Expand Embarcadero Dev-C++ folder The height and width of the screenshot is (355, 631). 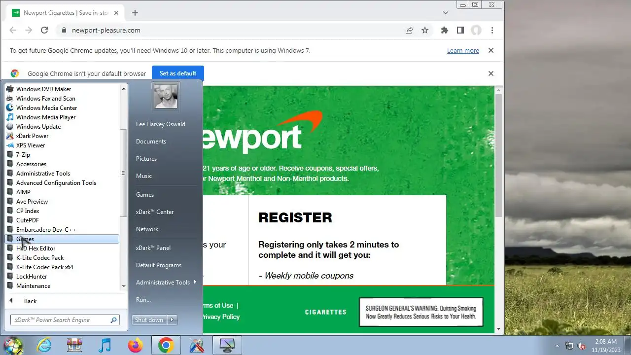coord(62,230)
